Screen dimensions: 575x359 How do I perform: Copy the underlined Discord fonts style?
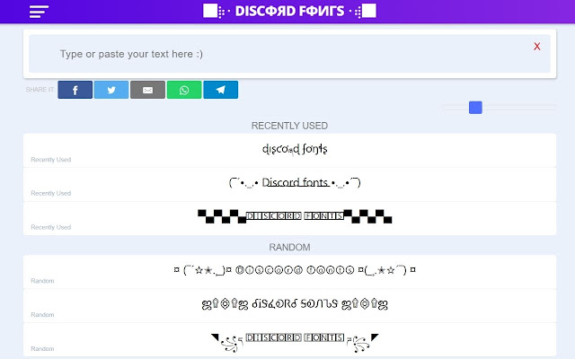pos(289,185)
